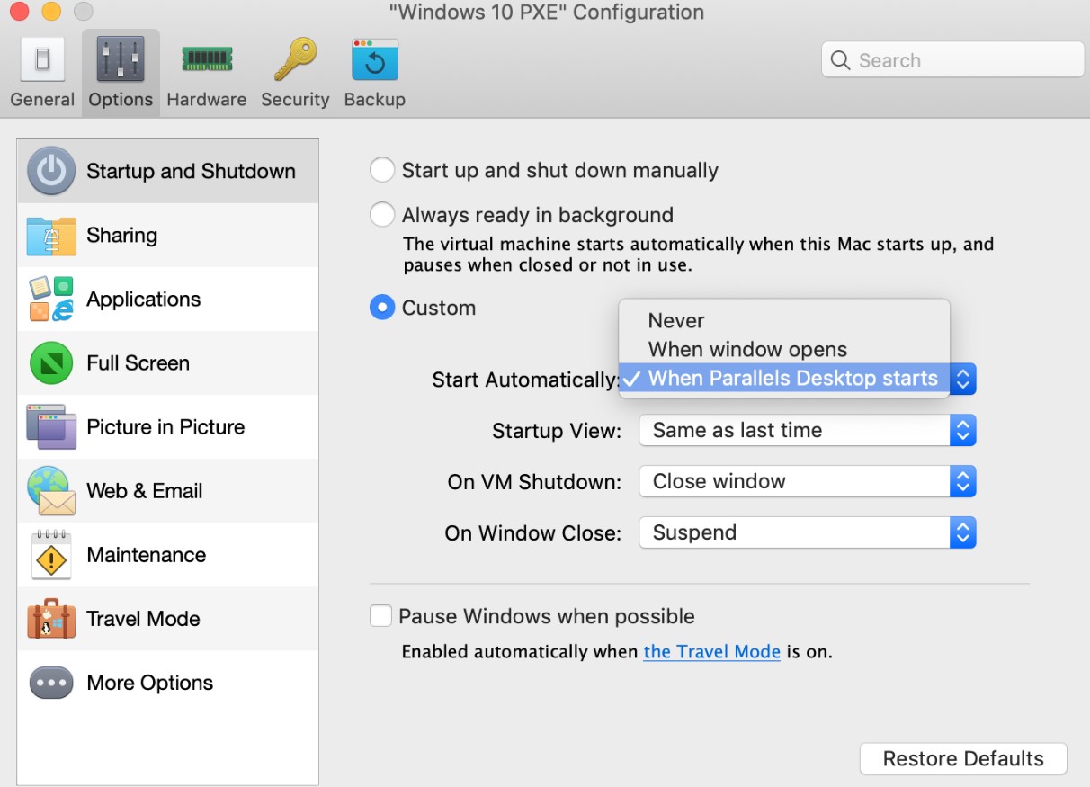Open the Hardware memory chip icon
Image resolution: width=1090 pixels, height=787 pixels.
(207, 60)
